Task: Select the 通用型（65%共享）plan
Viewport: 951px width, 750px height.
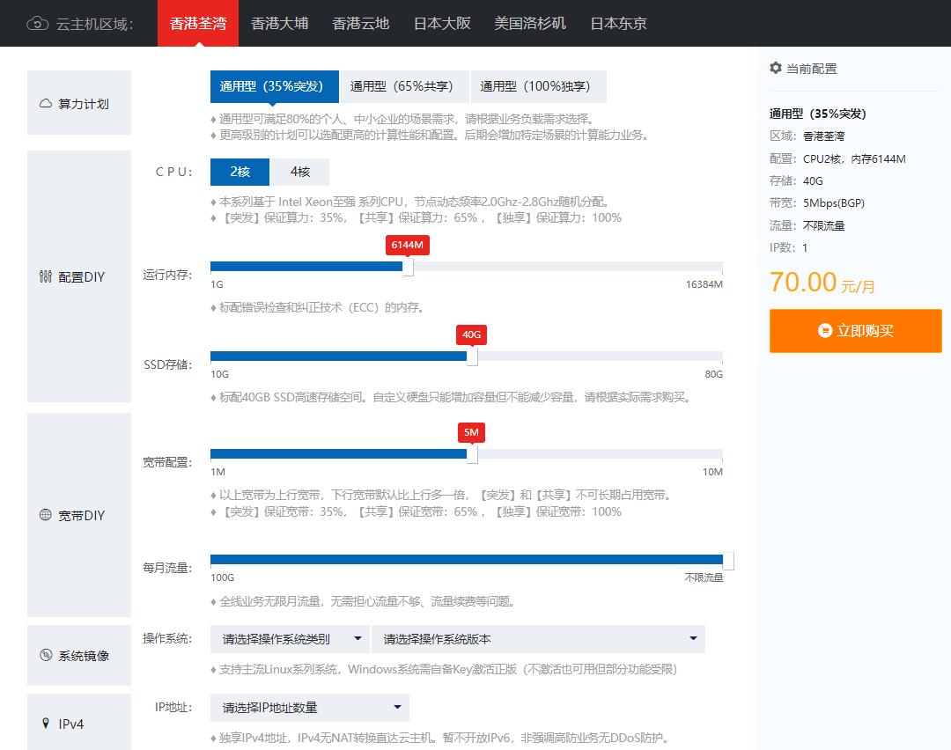Action: click(x=404, y=86)
